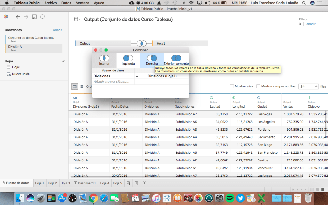Viewport: 328px width, 205px height.
Task: Enable Mostrar campos ocultos checkbox
Action: [x=258, y=86]
